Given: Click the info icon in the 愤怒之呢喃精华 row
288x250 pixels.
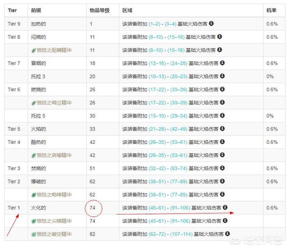Looking at the screenshot, I should pyautogui.click(x=220, y=50).
